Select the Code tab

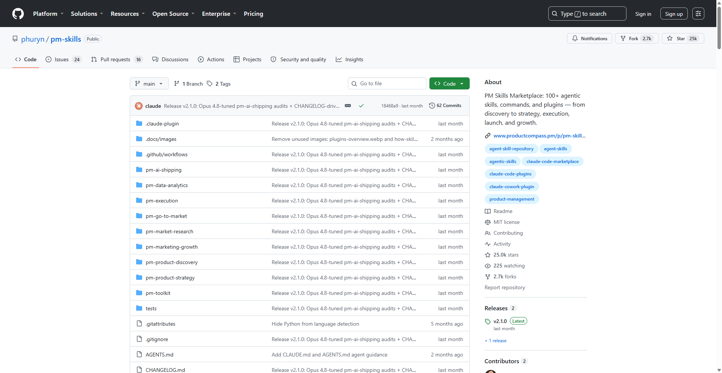26,59
